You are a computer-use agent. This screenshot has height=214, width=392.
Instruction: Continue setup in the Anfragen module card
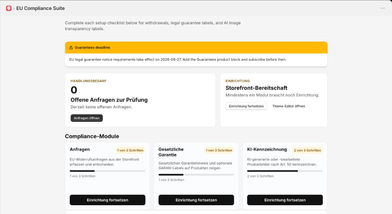108,200
